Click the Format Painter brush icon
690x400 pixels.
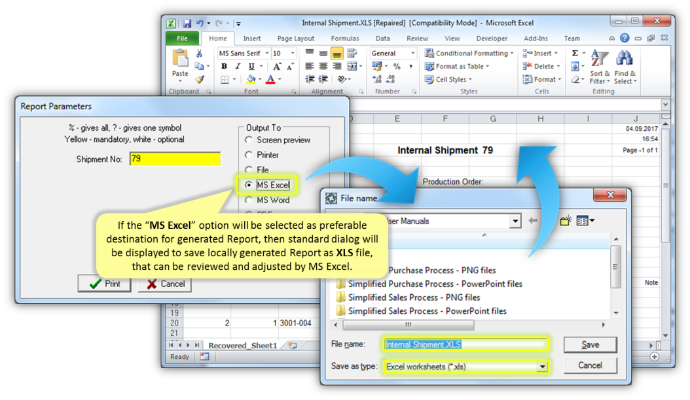pyautogui.click(x=200, y=80)
